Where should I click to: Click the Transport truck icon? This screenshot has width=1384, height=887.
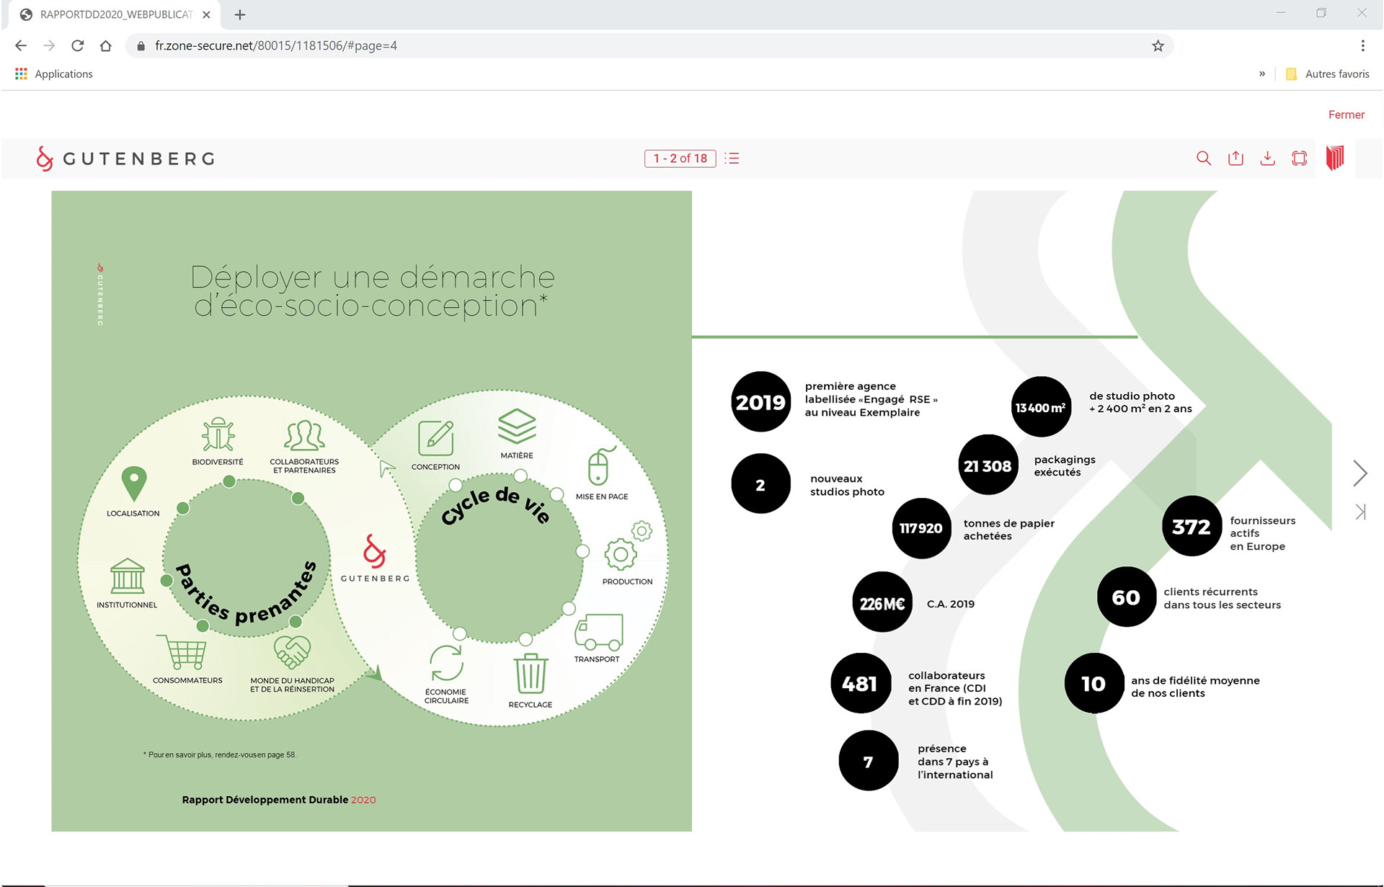pos(598,632)
